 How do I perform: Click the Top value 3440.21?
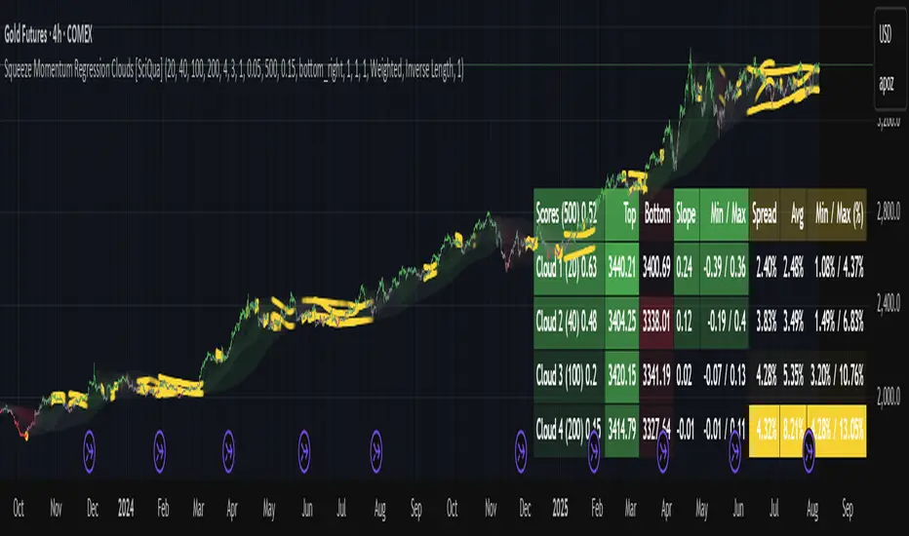click(x=622, y=268)
